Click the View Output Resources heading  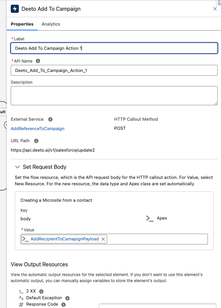[39, 264]
